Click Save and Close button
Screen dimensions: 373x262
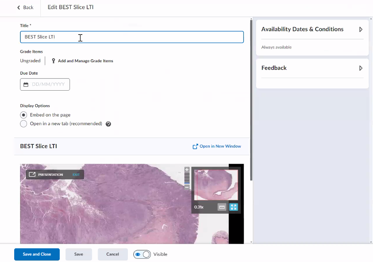(37, 254)
